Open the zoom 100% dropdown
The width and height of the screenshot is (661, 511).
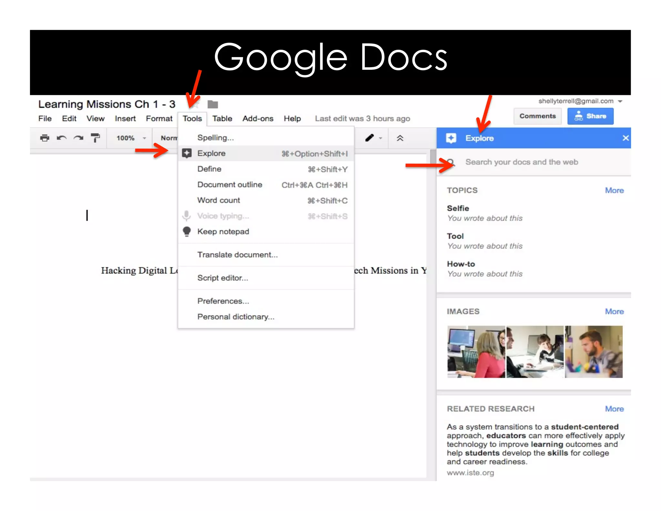coord(131,138)
